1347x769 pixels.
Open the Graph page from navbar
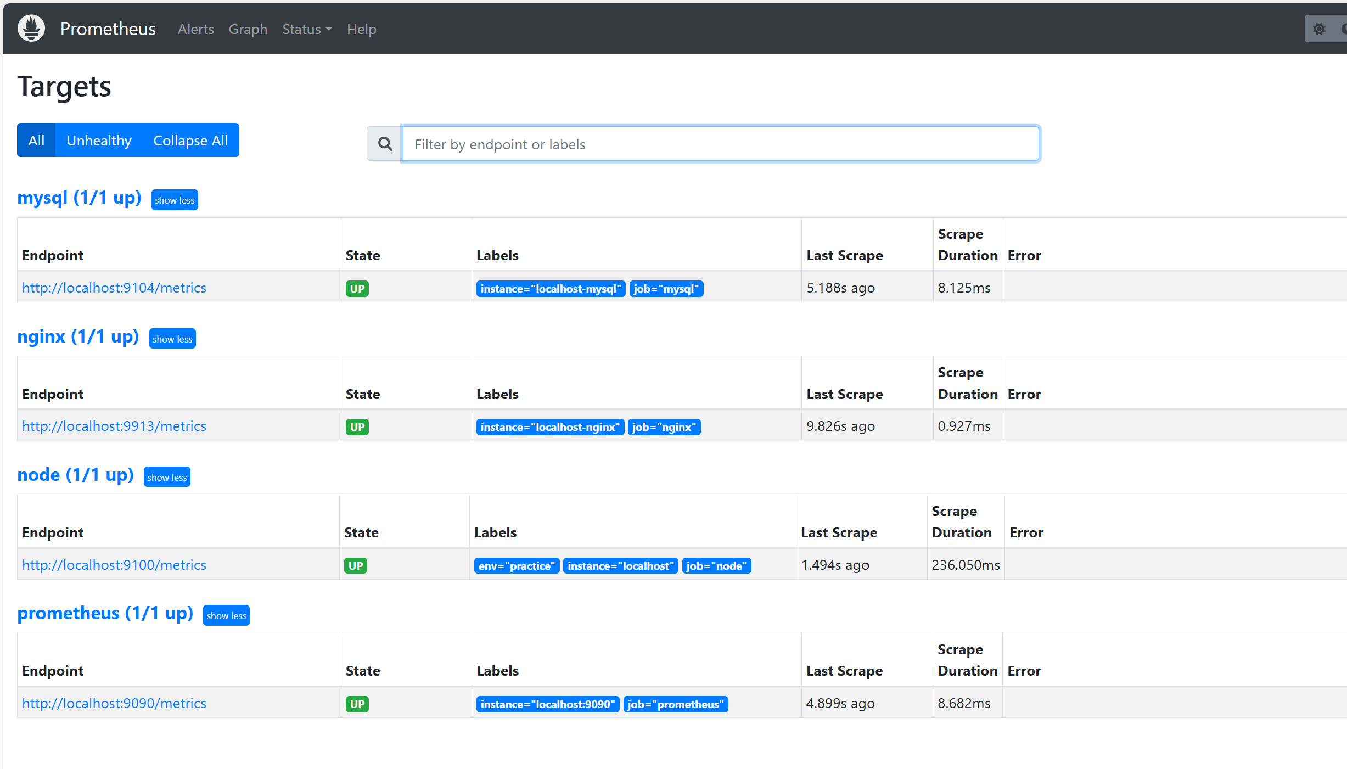248,29
